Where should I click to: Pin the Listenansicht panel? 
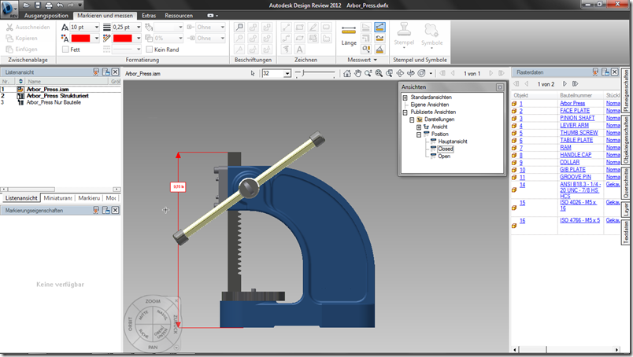click(96, 72)
